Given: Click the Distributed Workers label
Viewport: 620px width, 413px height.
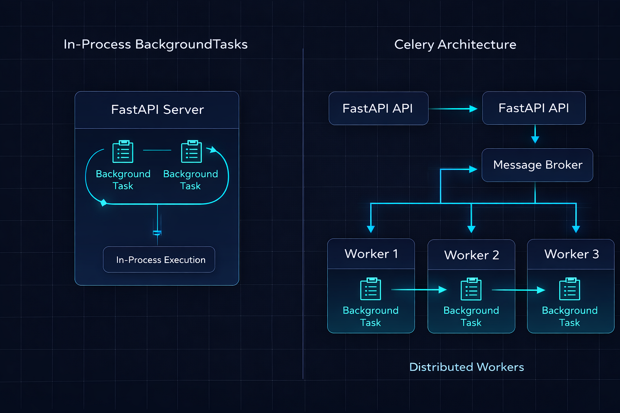Looking at the screenshot, I should [466, 367].
